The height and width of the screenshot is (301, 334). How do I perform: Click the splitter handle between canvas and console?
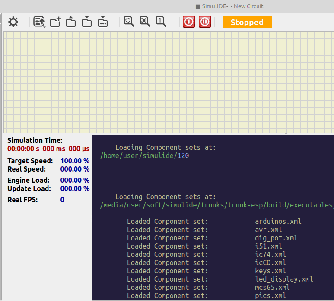coord(285,133)
